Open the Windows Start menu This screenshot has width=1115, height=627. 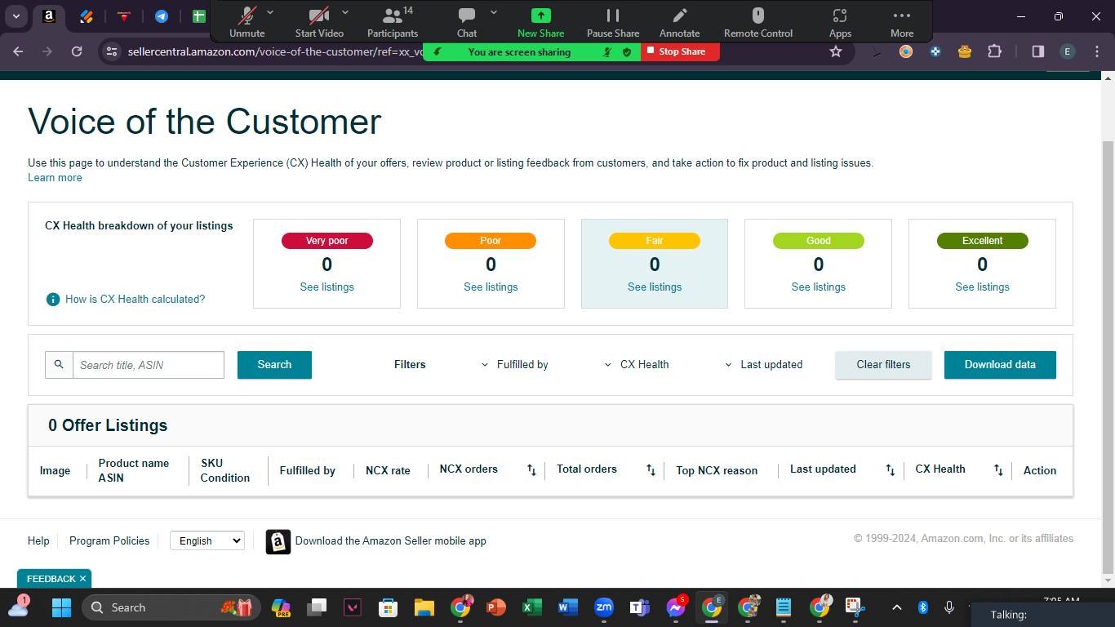click(x=61, y=607)
